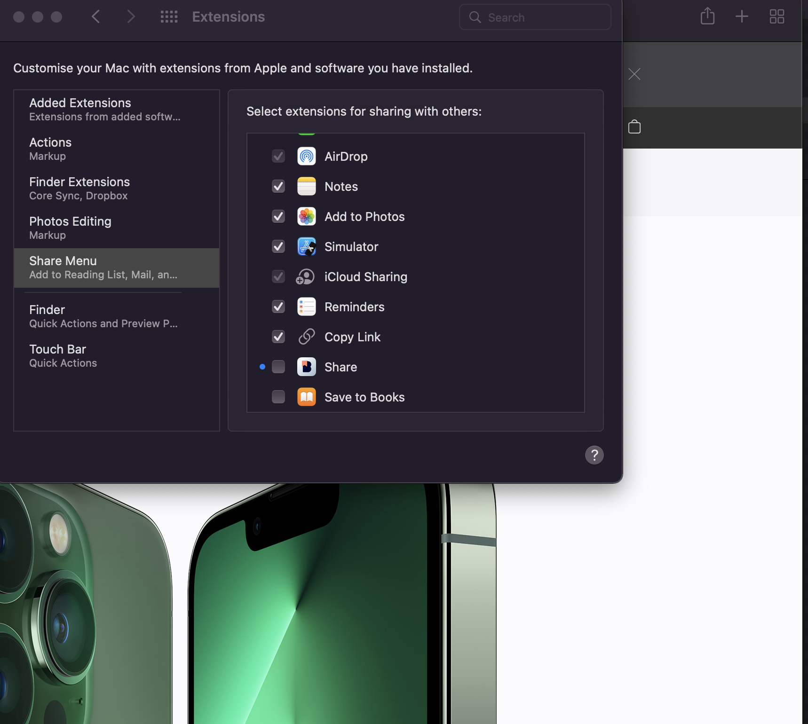The height and width of the screenshot is (724, 808).
Task: Enable the Save to Books checkbox
Action: (x=278, y=397)
